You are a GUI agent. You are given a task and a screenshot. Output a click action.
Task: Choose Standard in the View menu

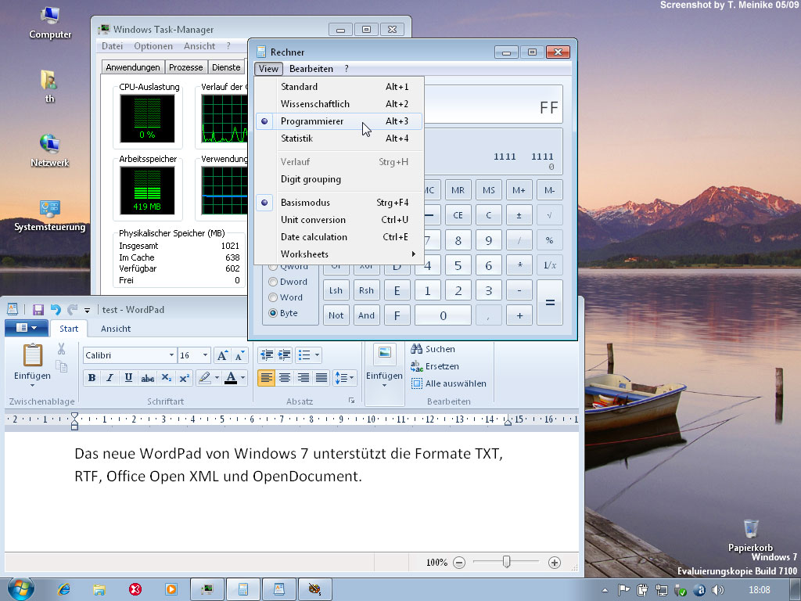point(339,87)
